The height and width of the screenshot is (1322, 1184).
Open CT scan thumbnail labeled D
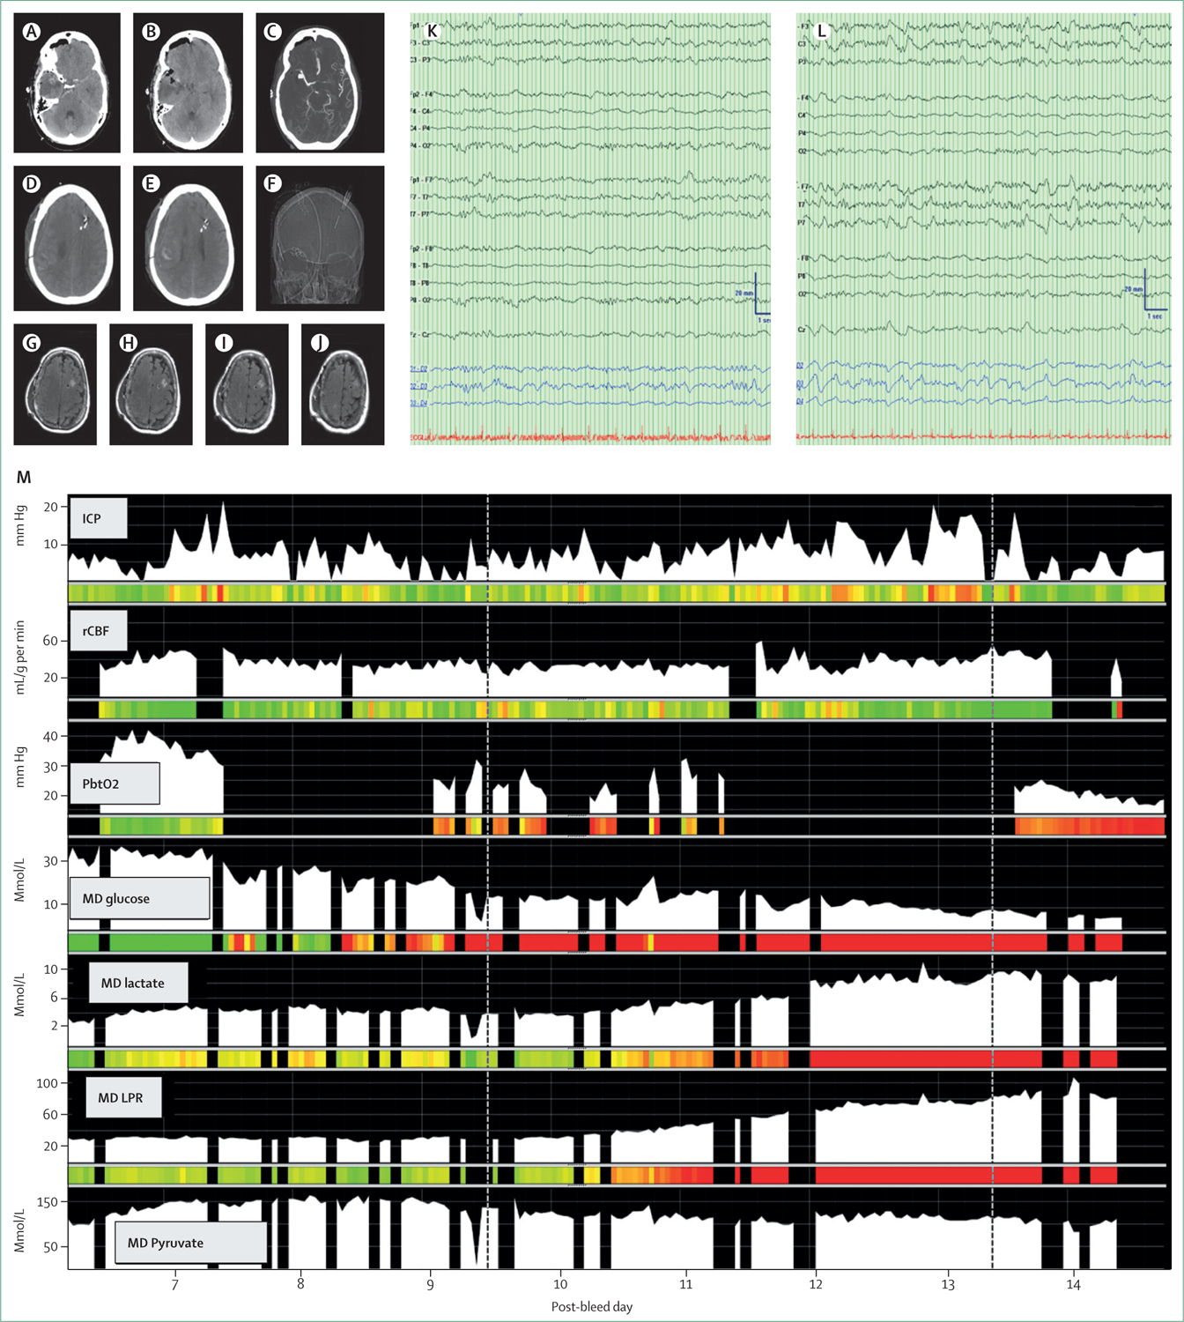coord(67,238)
